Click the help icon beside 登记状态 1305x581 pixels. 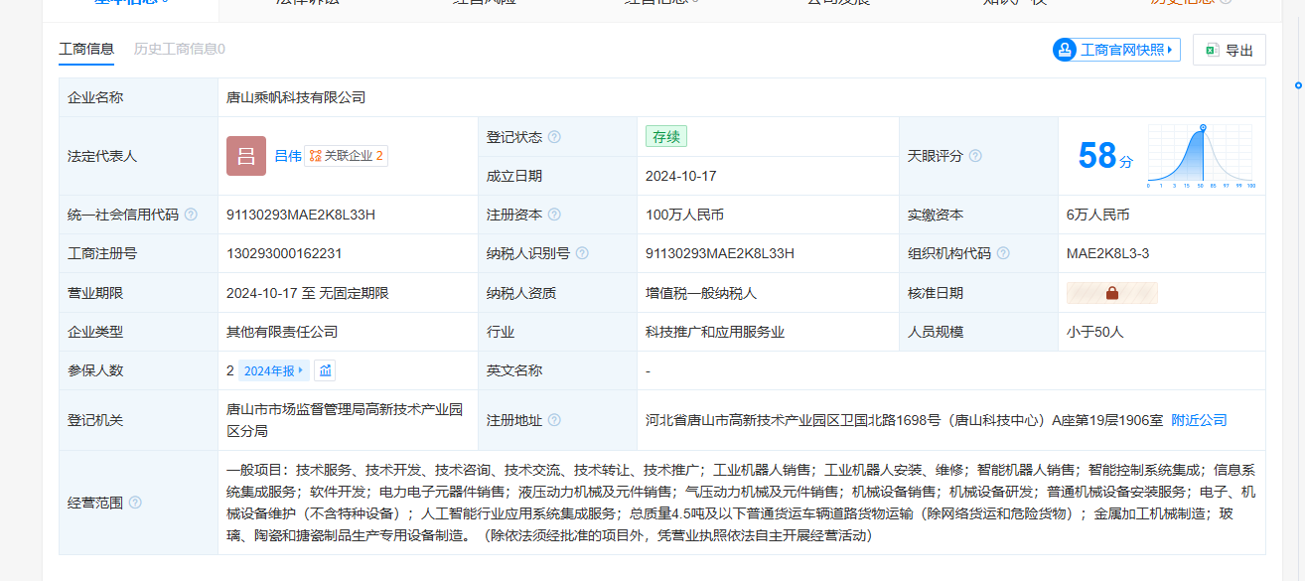pyautogui.click(x=554, y=137)
